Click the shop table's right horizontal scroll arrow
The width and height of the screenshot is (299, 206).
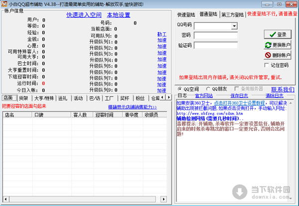pyautogui.click(x=163, y=199)
